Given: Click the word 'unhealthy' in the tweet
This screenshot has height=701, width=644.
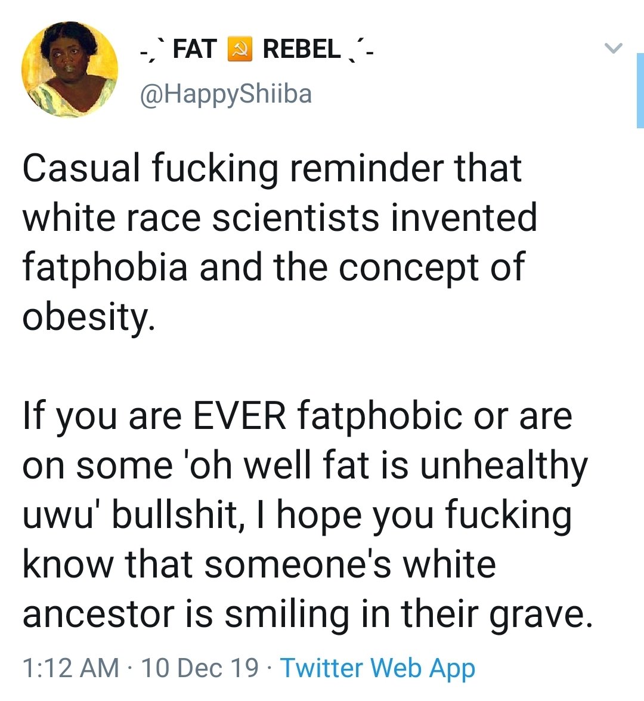Looking at the screenshot, I should point(504,467).
